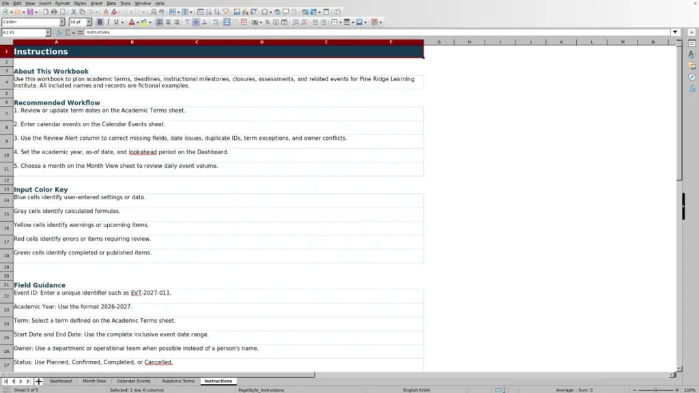Click the Print icon in toolbar
The width and height of the screenshot is (699, 393).
tap(54, 12)
